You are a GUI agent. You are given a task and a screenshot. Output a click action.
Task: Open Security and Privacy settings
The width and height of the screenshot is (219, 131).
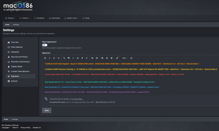20,57
